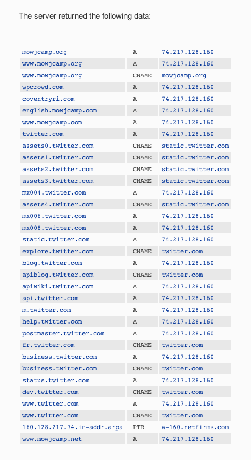The image size is (251, 460).
Task: Click the w-160.netfirms.com PTR value
Action: click(x=195, y=427)
